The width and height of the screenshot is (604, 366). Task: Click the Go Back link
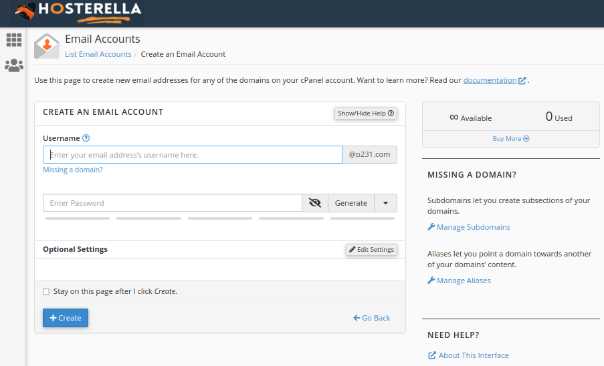(372, 318)
